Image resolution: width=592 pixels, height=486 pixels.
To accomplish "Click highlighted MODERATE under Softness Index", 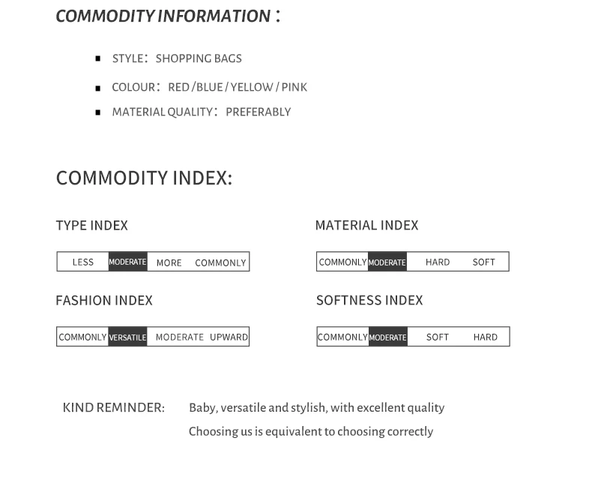I will (387, 337).
